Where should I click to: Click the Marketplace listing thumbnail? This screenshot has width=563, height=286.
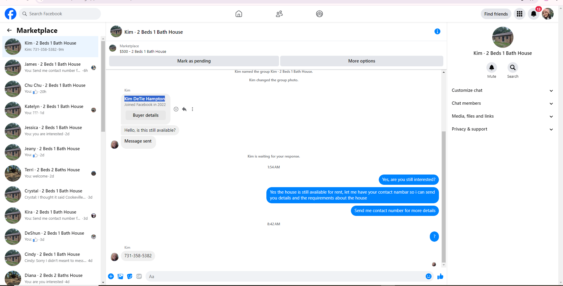tap(113, 48)
